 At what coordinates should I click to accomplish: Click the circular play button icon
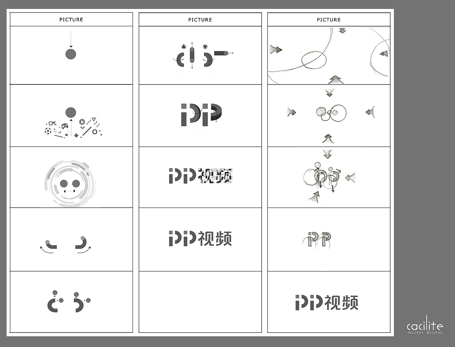(x=82, y=122)
